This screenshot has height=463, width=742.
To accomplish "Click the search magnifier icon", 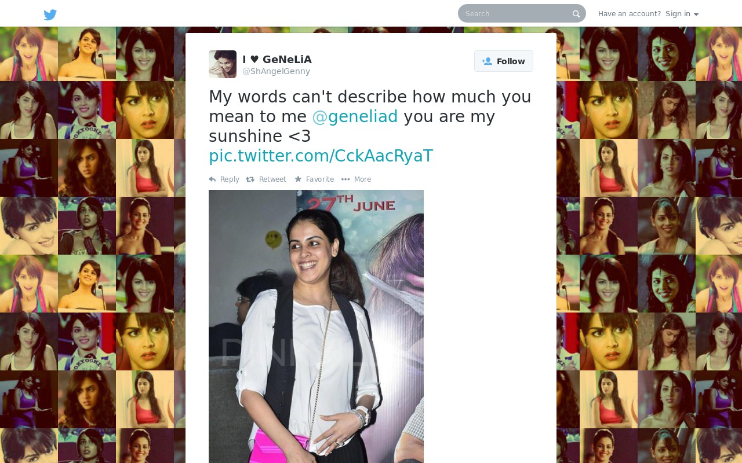I will pyautogui.click(x=576, y=14).
